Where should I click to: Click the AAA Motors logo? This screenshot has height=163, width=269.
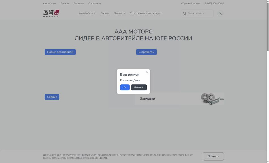pos(51,13)
